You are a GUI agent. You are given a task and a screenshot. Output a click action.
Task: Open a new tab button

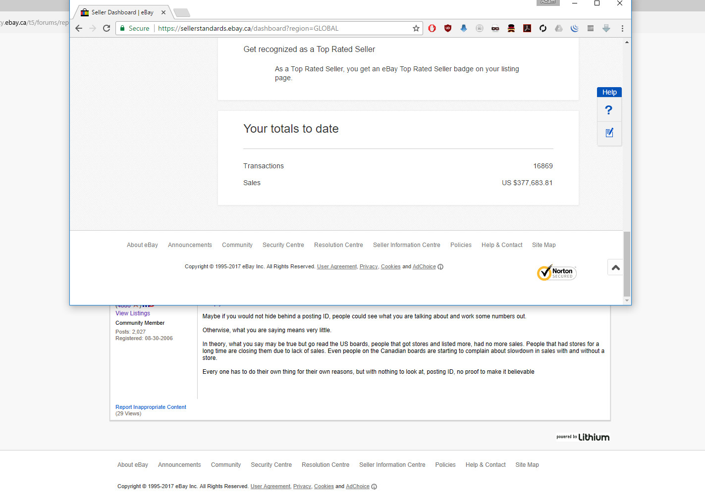pos(182,13)
